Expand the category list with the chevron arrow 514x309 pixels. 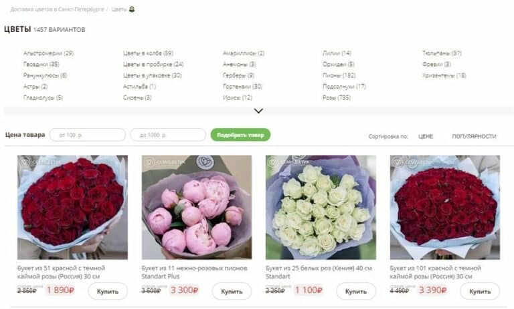(258, 111)
